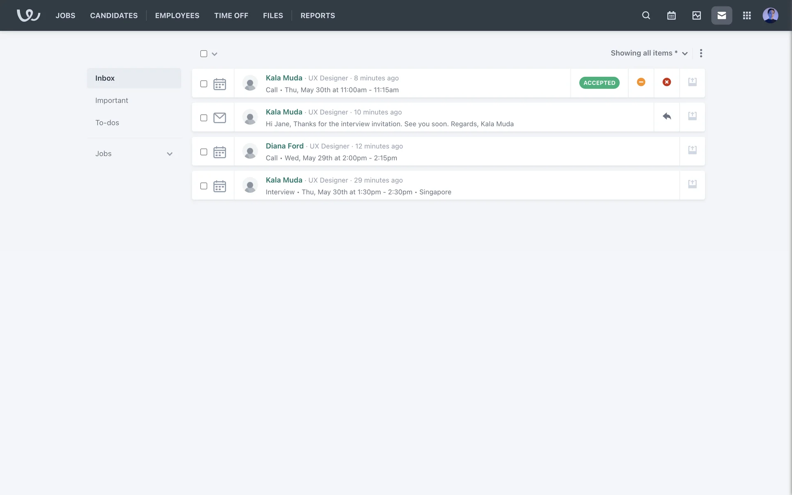Open the TIME OFF menu item
This screenshot has width=792, height=495.
coord(231,16)
